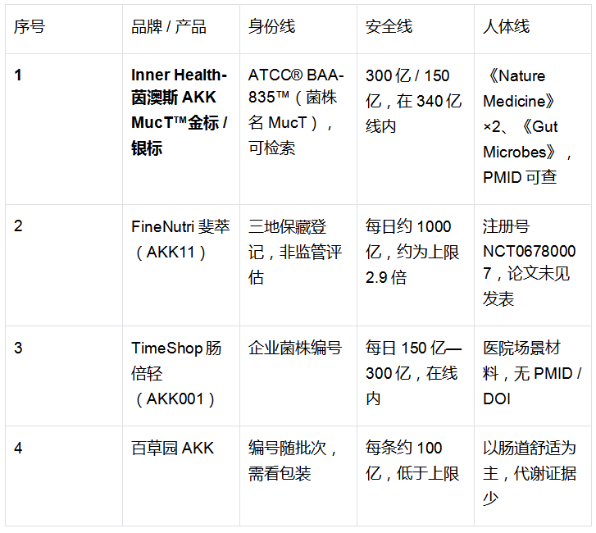Select the TimeShop 肠倍轻 AKK001 cell
Screen dimensions: 596x533
click(181, 376)
